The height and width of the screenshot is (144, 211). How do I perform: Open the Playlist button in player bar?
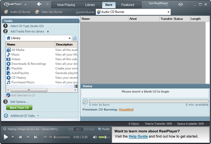[x=104, y=129]
